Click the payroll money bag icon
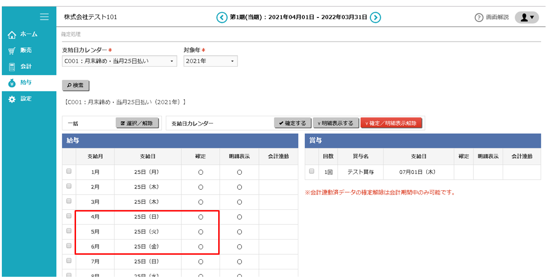 [12, 83]
